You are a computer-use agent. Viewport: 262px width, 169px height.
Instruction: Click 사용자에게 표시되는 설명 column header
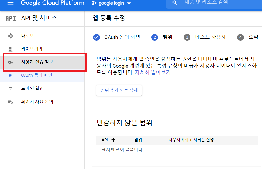coord(191,140)
